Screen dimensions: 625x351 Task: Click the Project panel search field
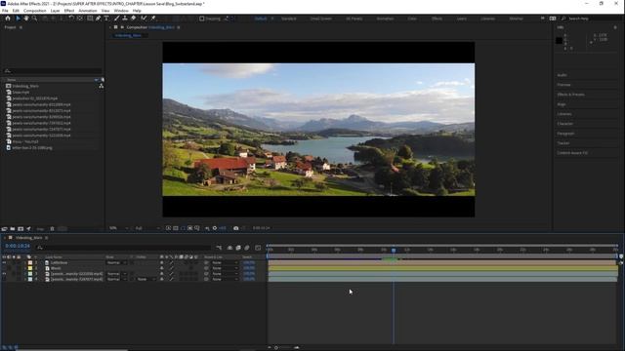52,71
